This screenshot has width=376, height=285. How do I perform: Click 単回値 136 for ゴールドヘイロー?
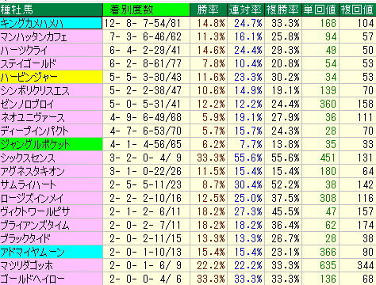coord(328,279)
